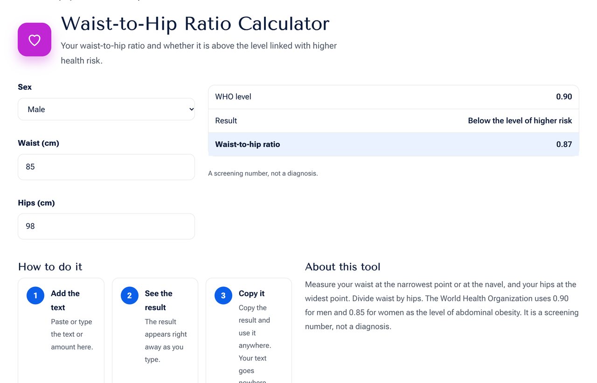Click the 'Copy it' step title

[251, 293]
